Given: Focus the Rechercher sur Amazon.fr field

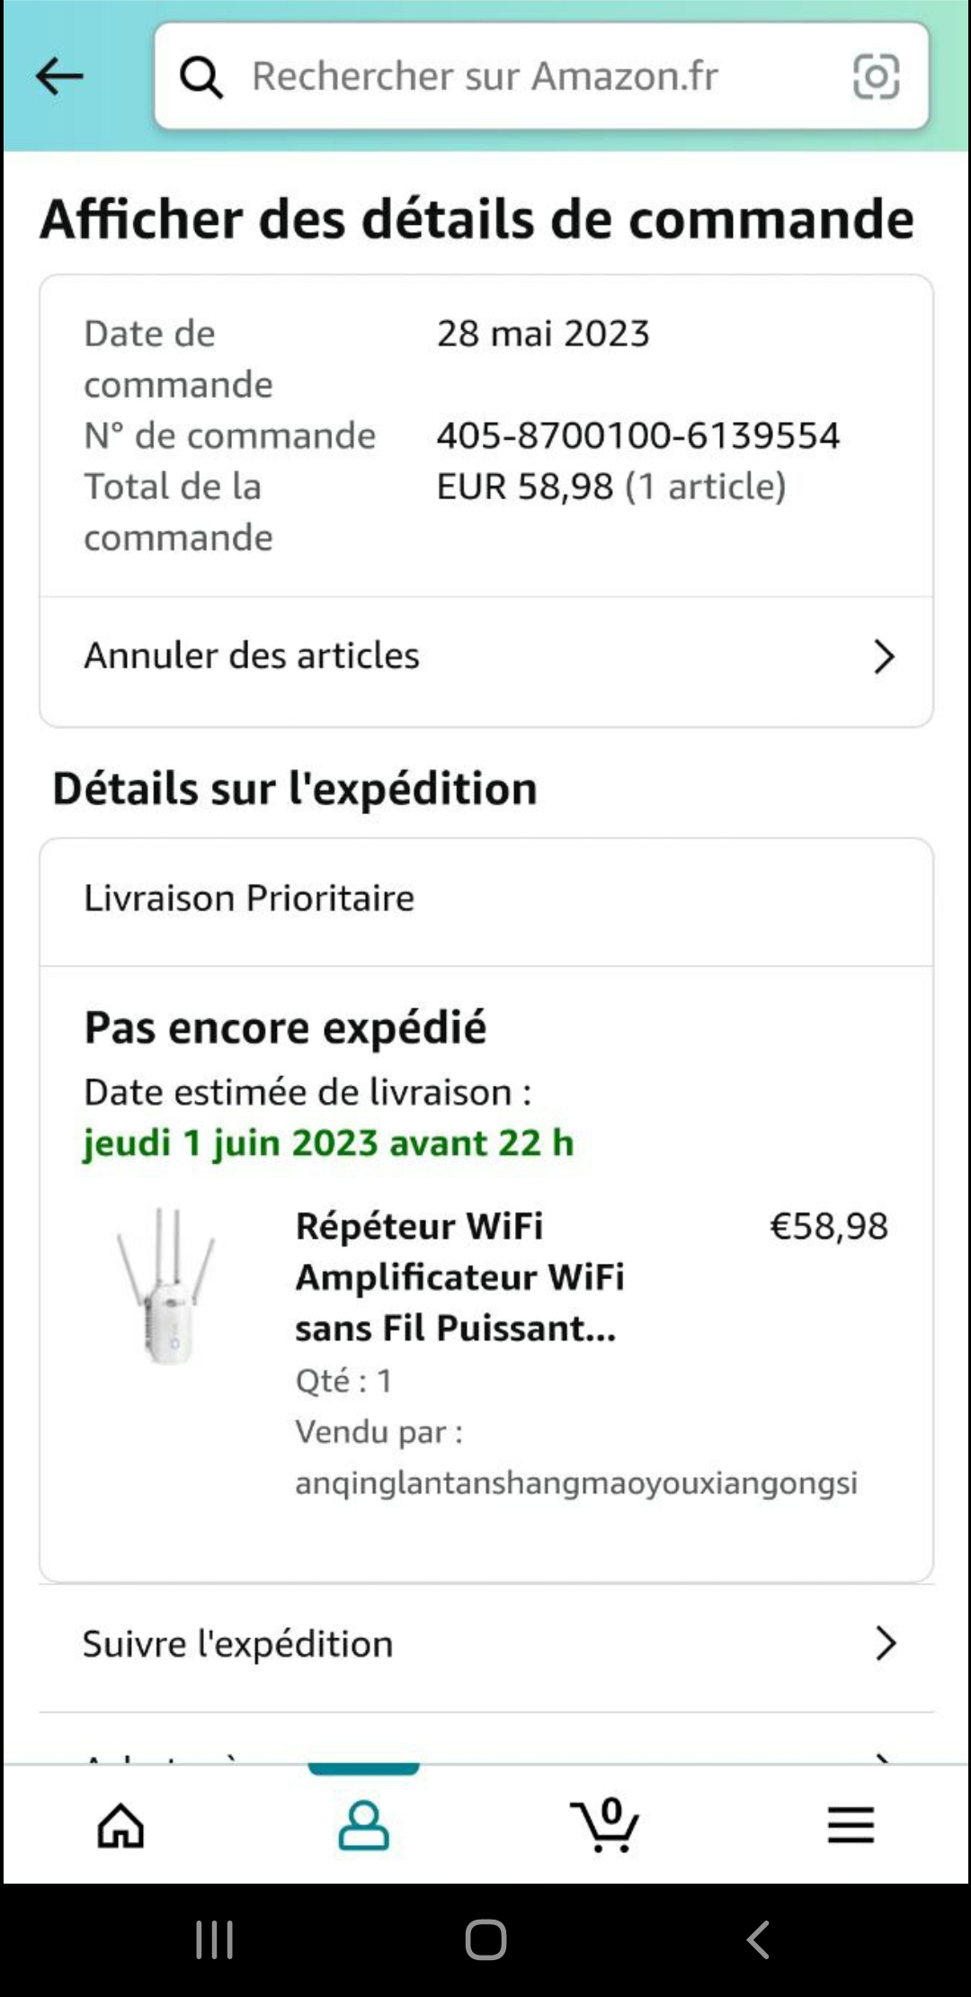Looking at the screenshot, I should 541,76.
